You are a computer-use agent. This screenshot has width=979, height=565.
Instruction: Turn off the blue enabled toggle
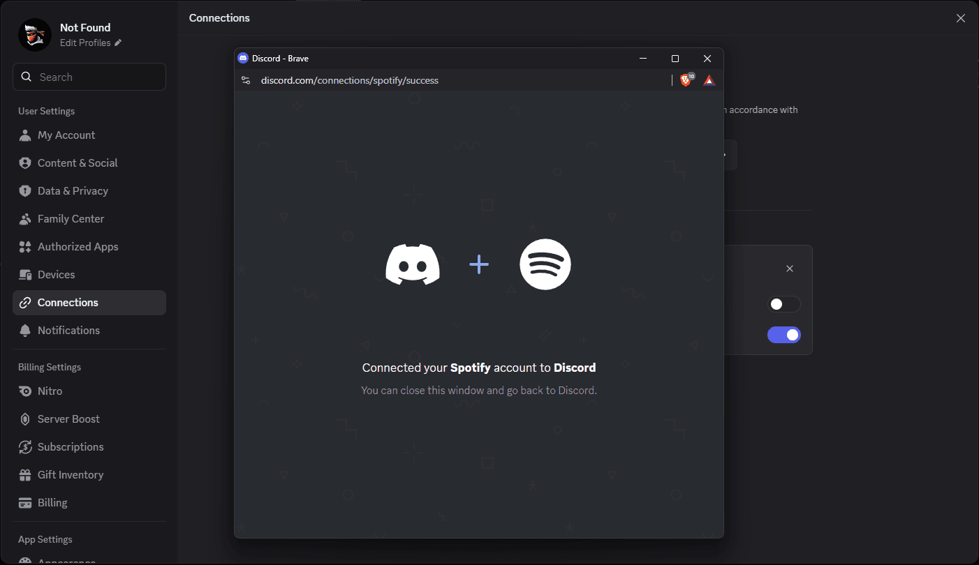(783, 335)
